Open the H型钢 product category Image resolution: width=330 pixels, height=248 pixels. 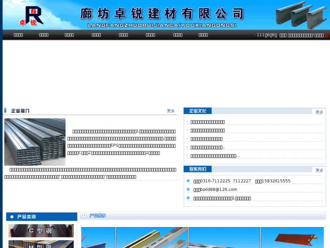[41, 244]
